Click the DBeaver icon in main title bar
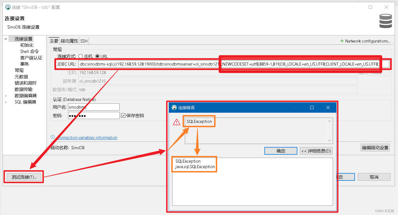This screenshot has height=215, width=398. point(8,7)
